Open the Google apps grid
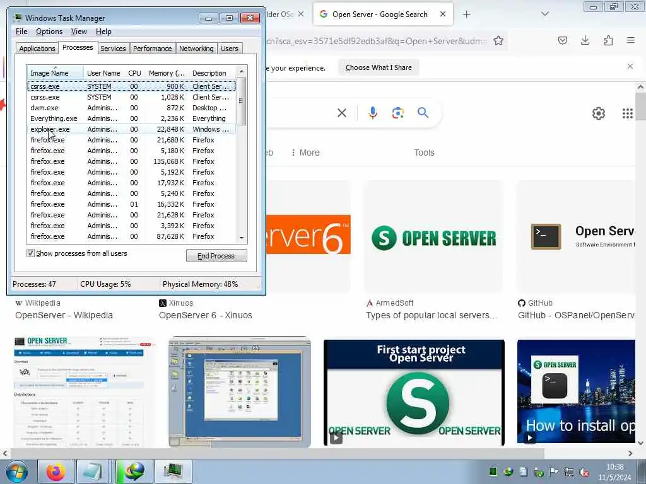This screenshot has height=484, width=646. click(x=628, y=113)
